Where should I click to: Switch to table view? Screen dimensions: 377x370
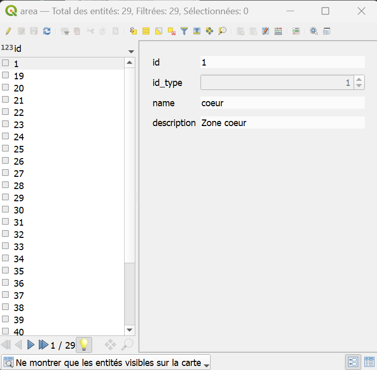tap(369, 362)
